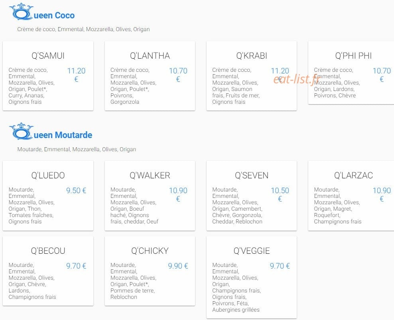Open the Q'BECOU pizza card
Viewport: 394px width, 320px height.
48,271
